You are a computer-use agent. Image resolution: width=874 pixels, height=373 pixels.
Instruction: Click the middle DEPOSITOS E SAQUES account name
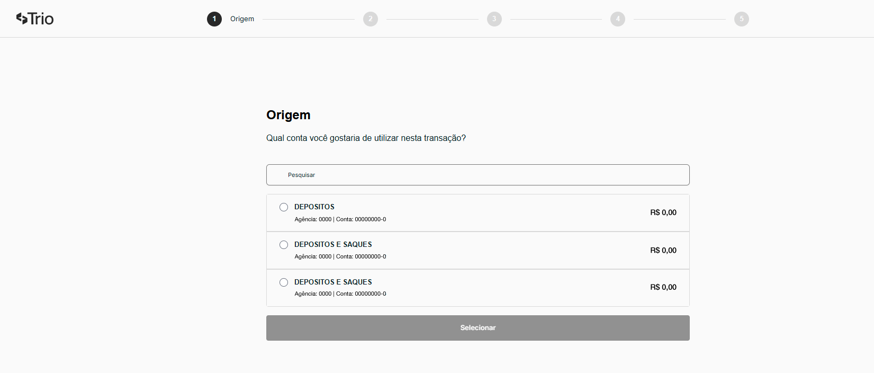[333, 245]
